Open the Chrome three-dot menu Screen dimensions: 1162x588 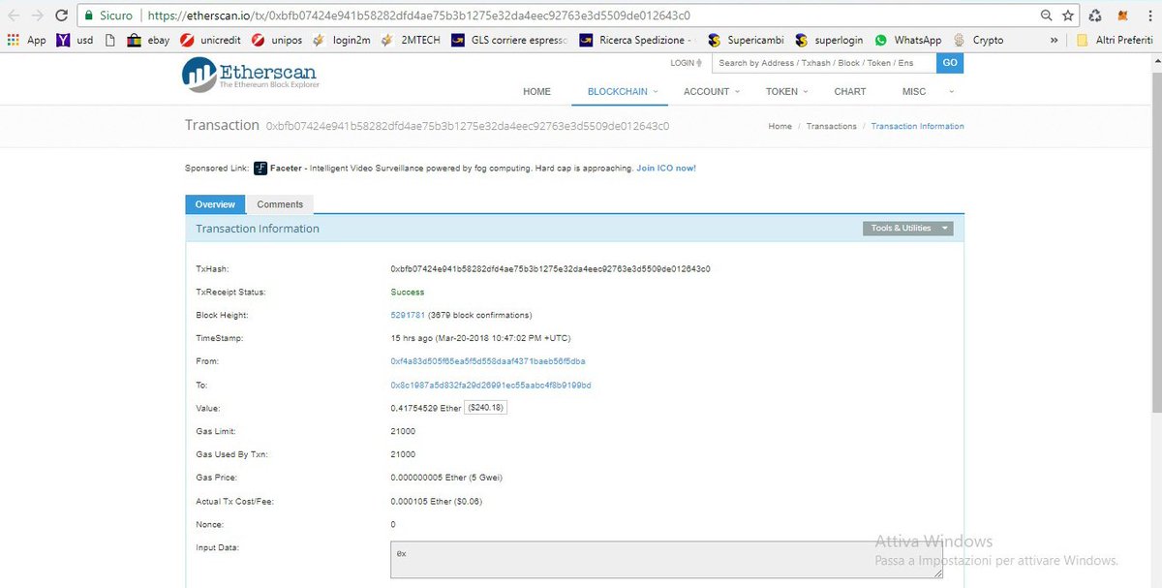[x=1148, y=15]
